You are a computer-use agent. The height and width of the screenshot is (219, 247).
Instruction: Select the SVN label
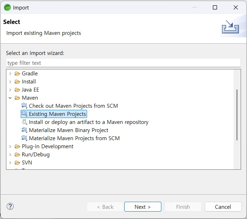(x=27, y=162)
